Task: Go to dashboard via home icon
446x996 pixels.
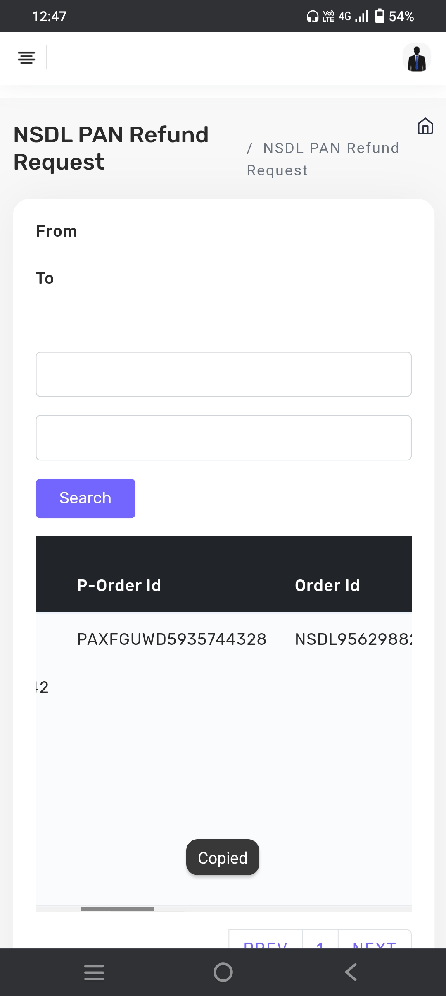Action: (x=425, y=126)
